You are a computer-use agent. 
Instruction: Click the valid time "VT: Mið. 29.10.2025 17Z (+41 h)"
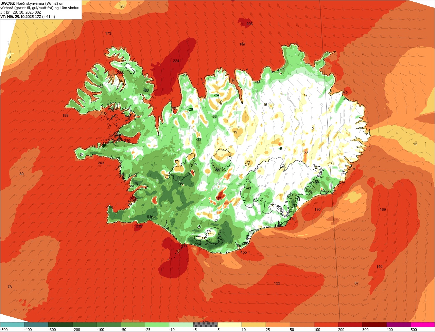pos(28,16)
